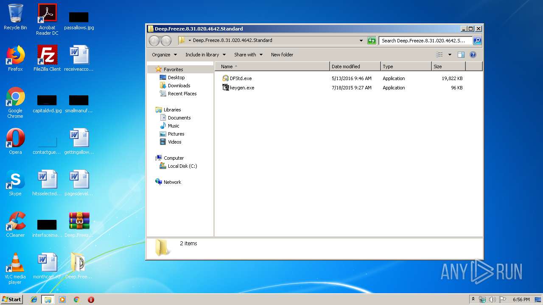Select capitaldvd.jpg on the desktop

(47, 104)
